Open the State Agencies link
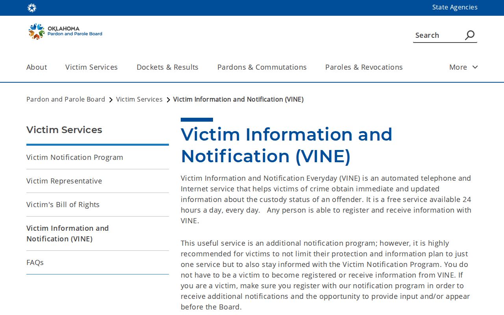Screen dimensions: 504x315 tap(455, 7)
